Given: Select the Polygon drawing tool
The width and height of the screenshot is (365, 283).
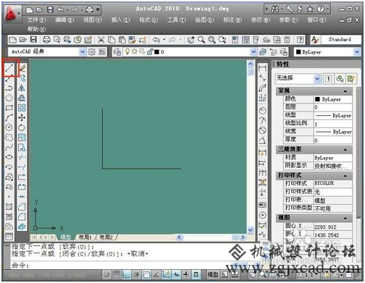Looking at the screenshot, I should click(9, 98).
